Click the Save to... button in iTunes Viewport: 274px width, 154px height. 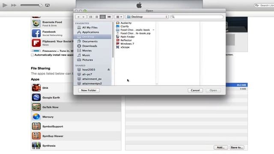point(237,148)
